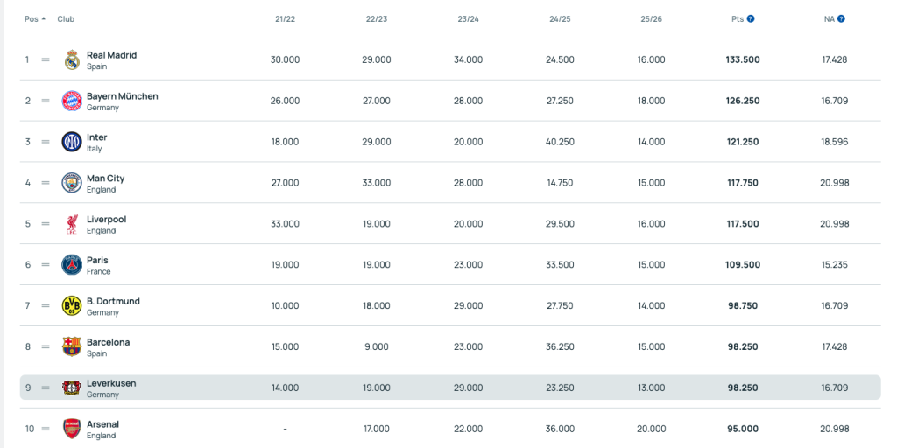Select the 21/22 season column header
The image size is (897, 448).
tap(285, 19)
